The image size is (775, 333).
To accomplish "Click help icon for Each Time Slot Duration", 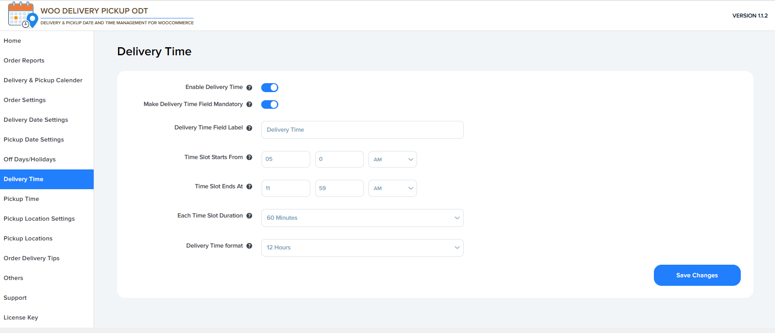I will coord(249,216).
